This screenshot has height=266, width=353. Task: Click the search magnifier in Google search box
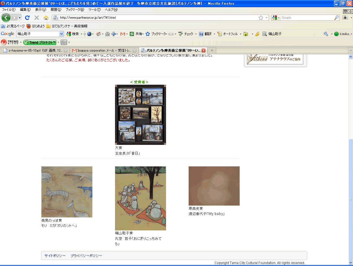click(x=336, y=18)
